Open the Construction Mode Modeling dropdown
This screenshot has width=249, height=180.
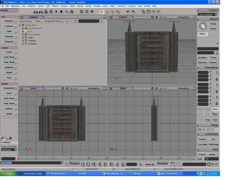tap(9, 150)
